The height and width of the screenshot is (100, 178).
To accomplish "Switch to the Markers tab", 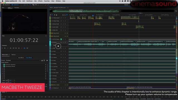I will [x=14, y=55].
